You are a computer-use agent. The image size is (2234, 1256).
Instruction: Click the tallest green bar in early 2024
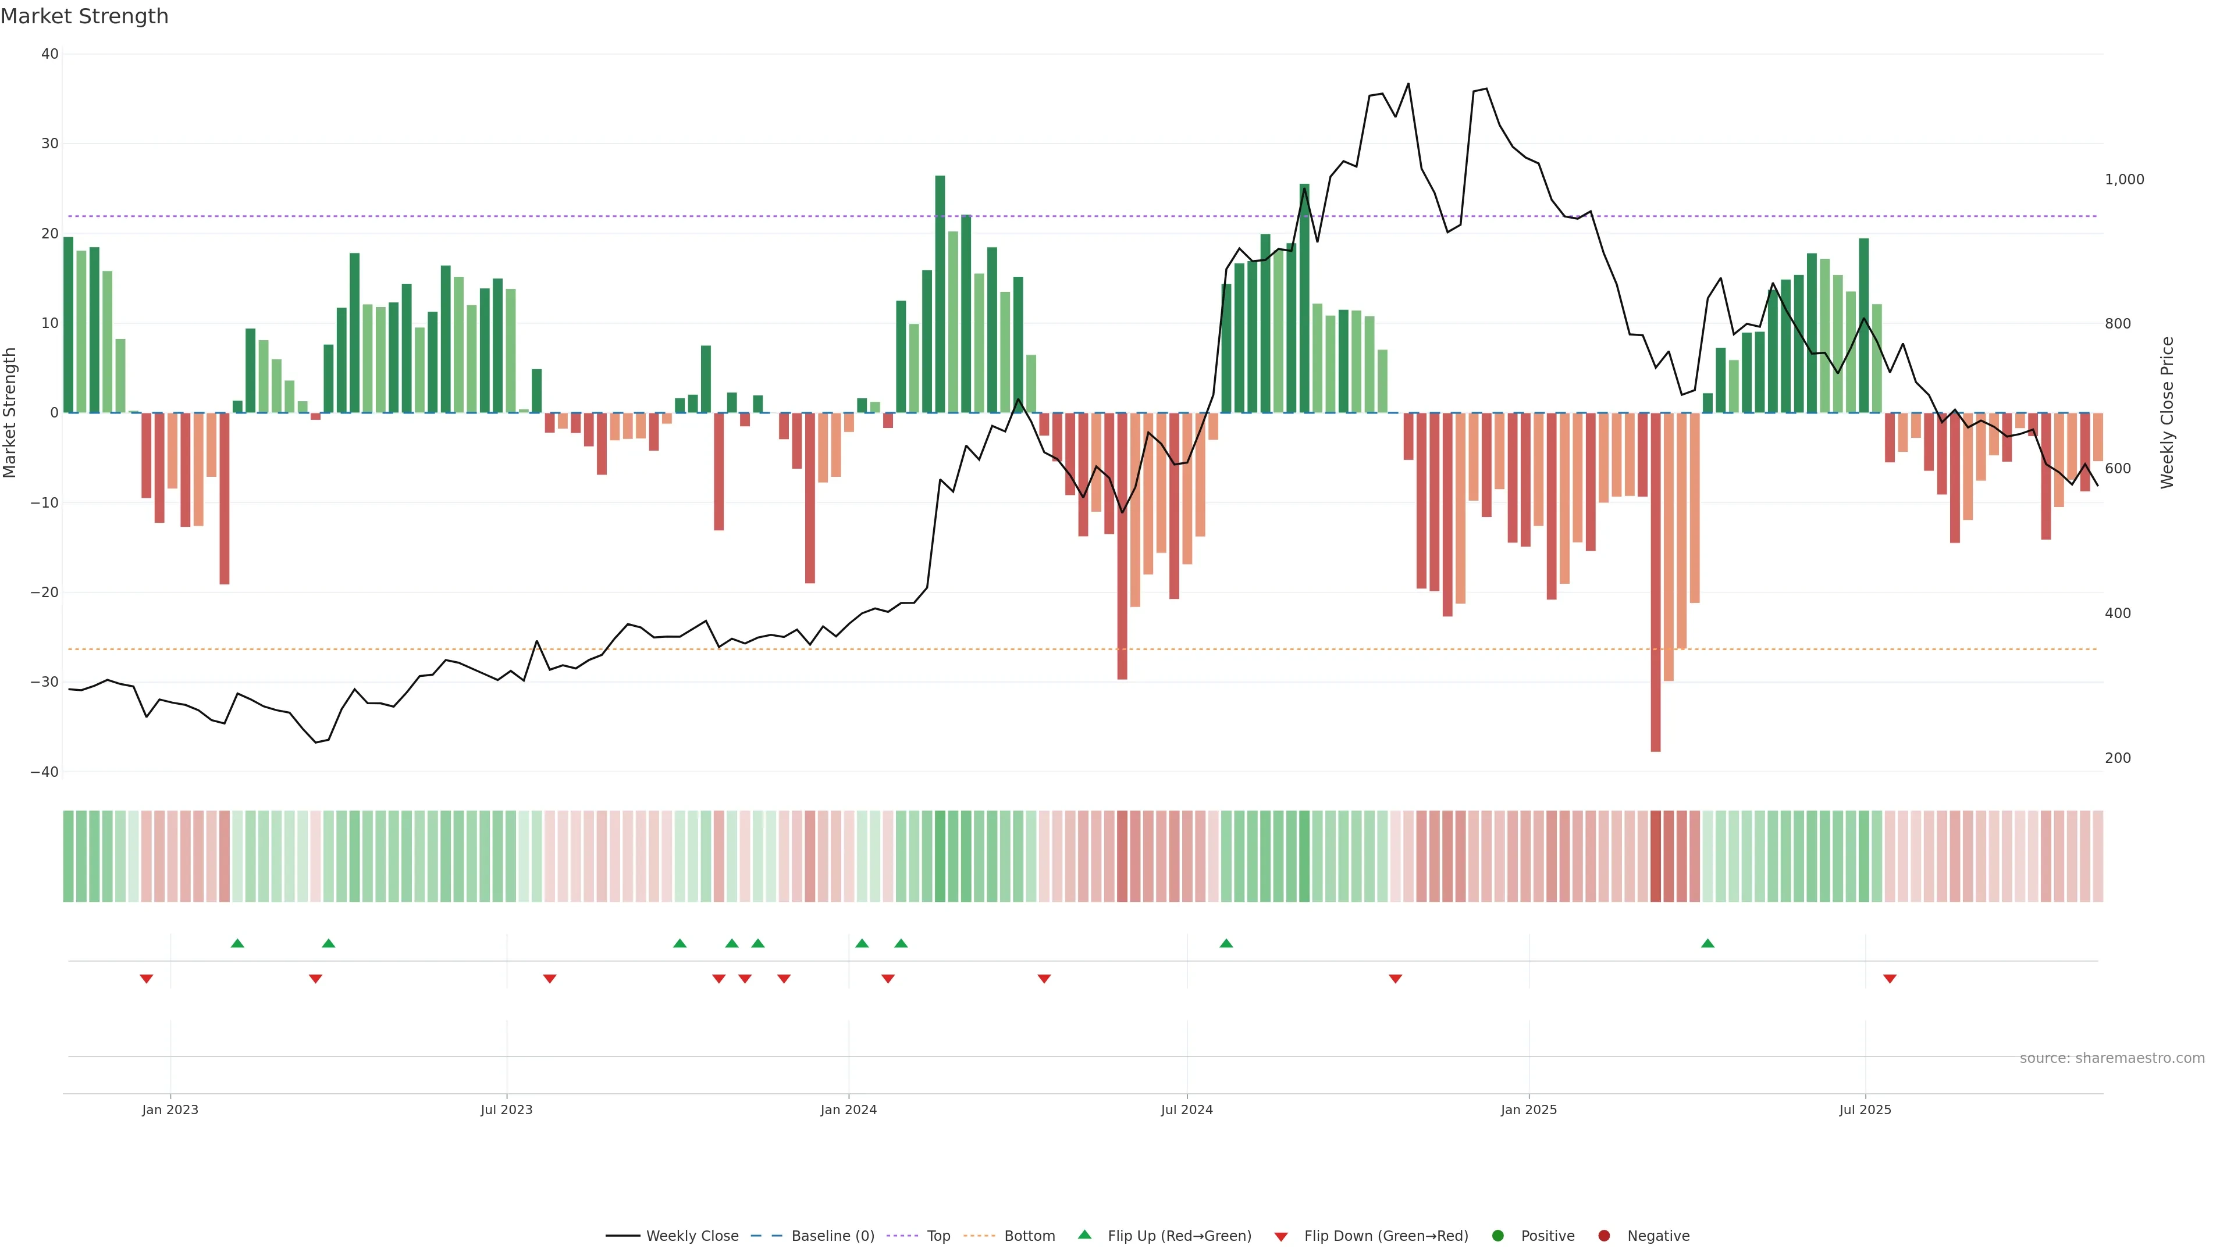[940, 295]
